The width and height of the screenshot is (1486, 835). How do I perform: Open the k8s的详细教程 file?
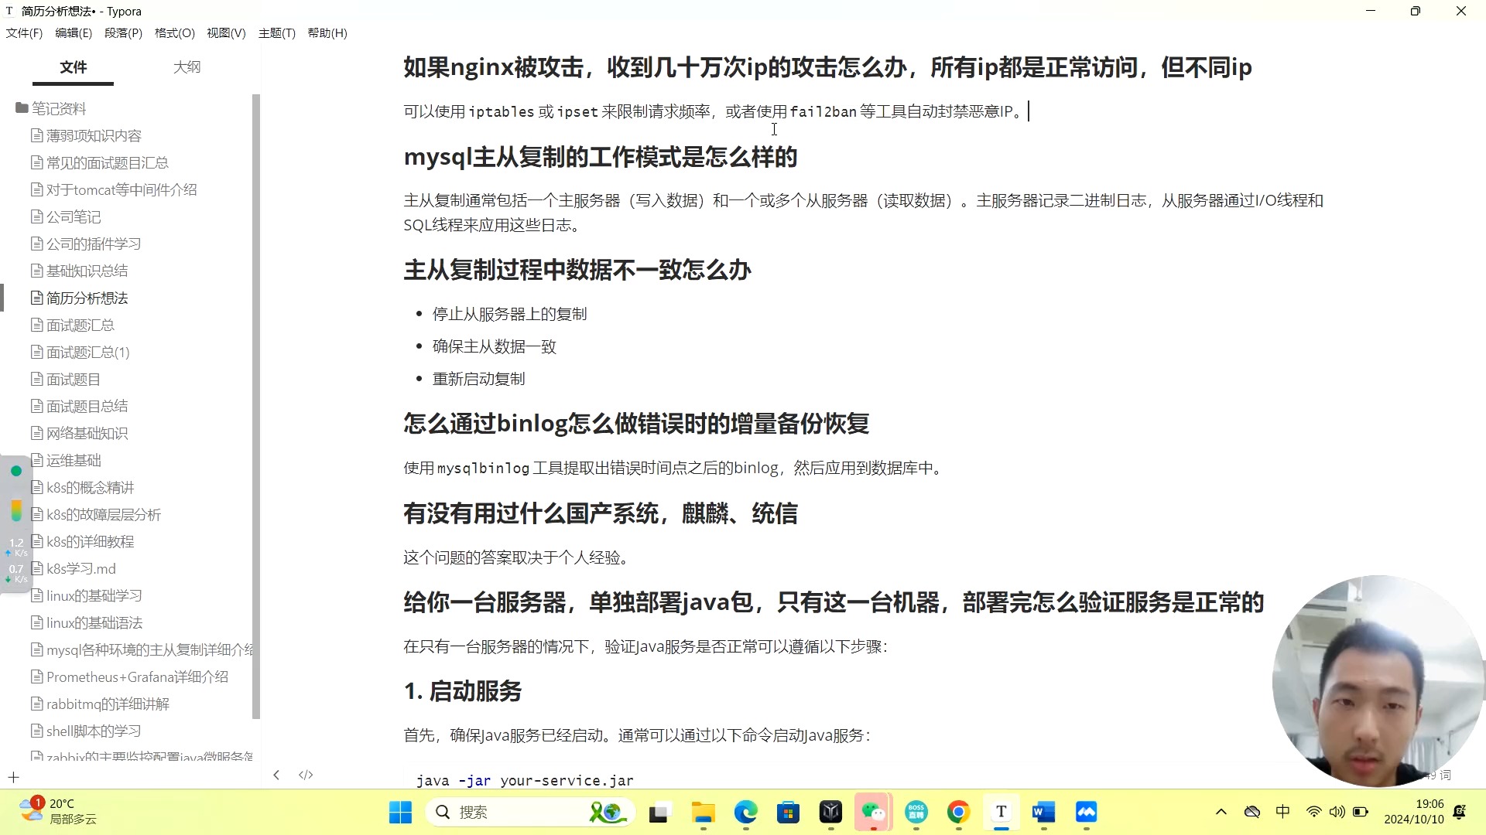click(82, 542)
